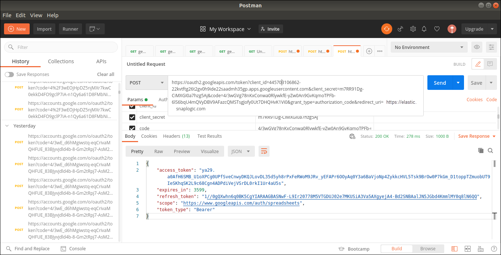The width and height of the screenshot is (501, 255).
Task: Uncheck the client_secret parameter checkbox
Action: (x=132, y=117)
